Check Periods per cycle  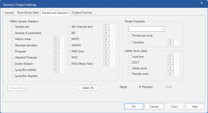(130, 36)
